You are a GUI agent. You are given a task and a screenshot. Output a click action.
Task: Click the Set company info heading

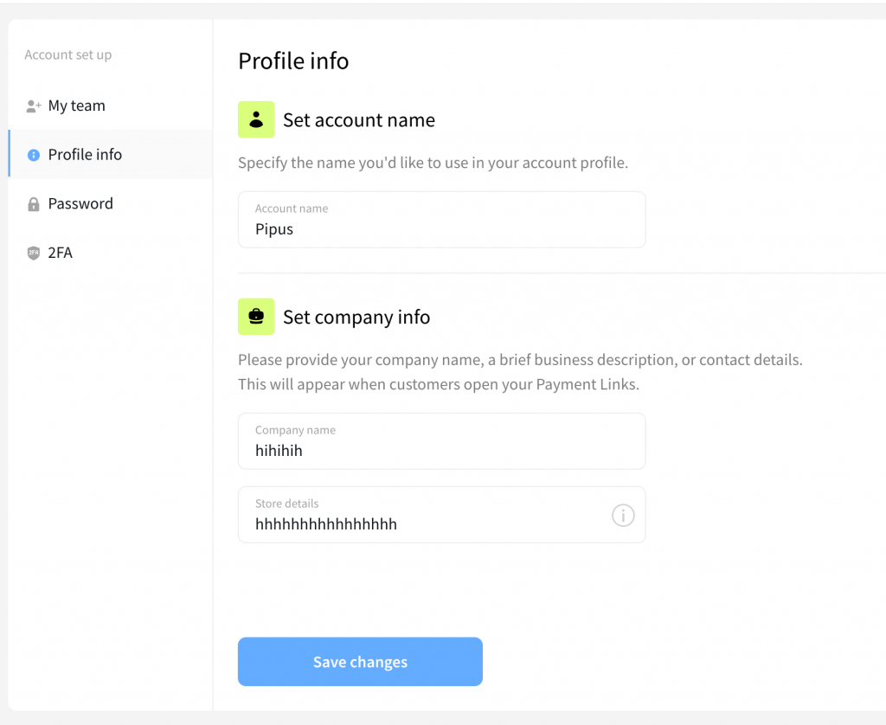click(x=356, y=318)
